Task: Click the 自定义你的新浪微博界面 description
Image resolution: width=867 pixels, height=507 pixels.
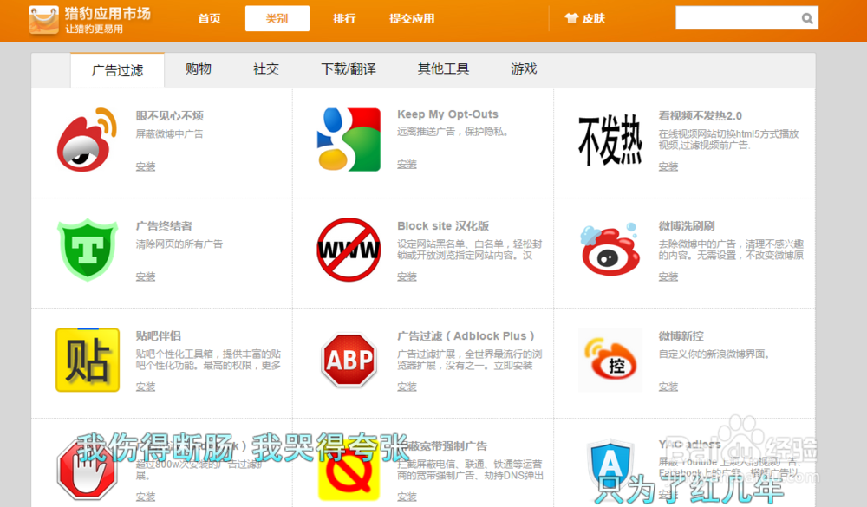Action: click(x=714, y=354)
